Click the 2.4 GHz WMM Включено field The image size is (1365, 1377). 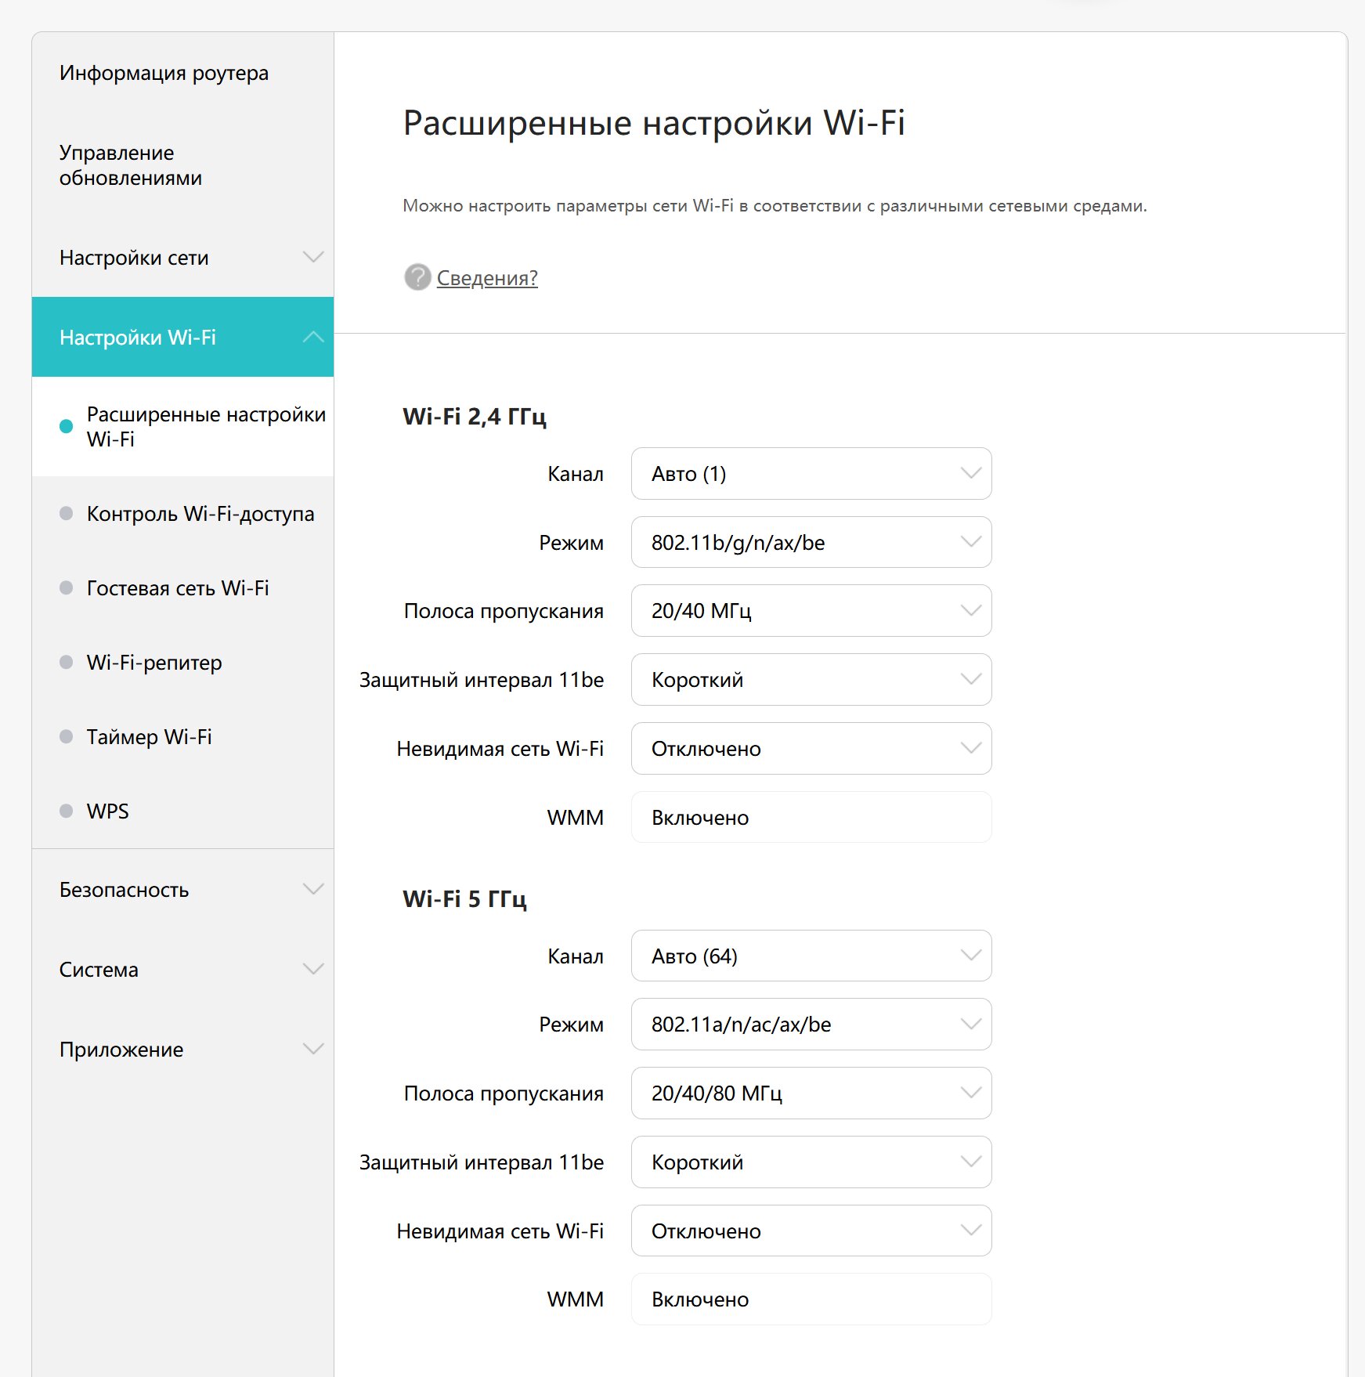click(811, 817)
